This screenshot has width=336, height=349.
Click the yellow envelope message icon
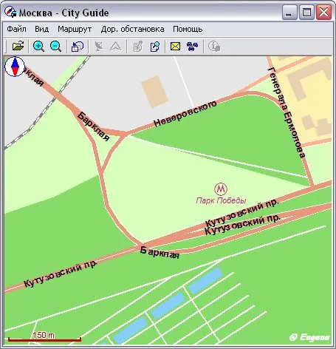coord(175,46)
